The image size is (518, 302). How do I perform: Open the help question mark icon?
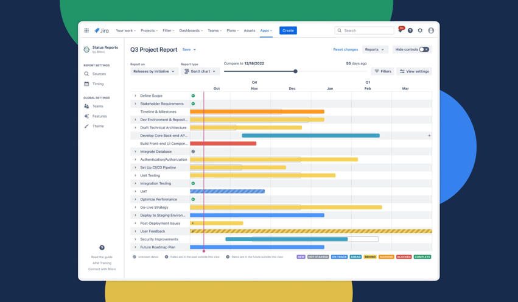click(x=410, y=30)
